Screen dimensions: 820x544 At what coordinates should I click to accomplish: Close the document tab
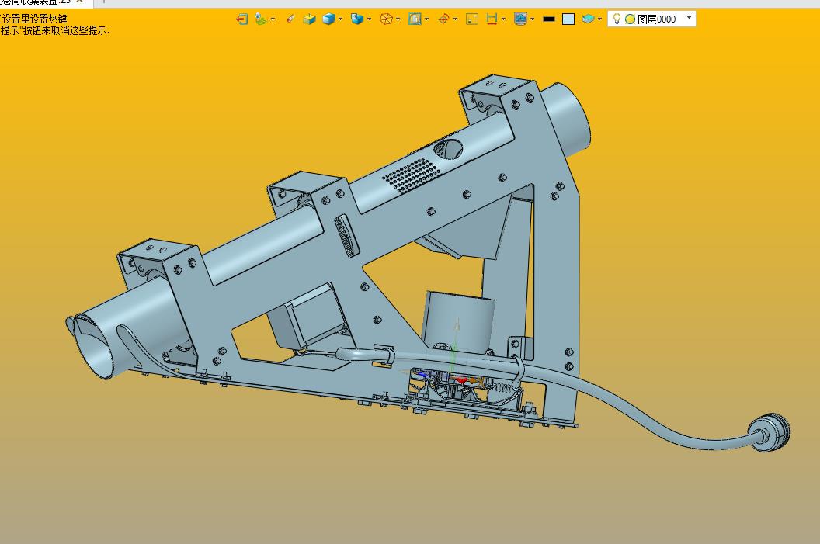coord(79,2)
